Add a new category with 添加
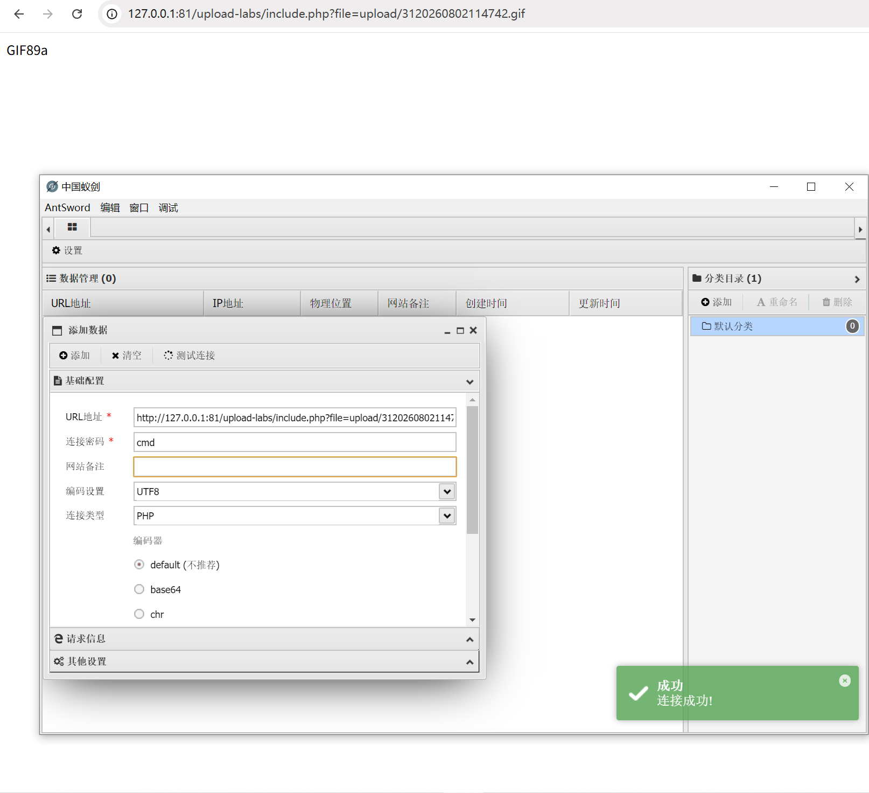The image size is (869, 793). click(x=717, y=302)
